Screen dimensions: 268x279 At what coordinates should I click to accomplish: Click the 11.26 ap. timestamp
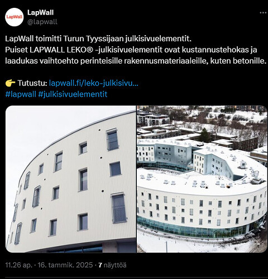coord(18,265)
